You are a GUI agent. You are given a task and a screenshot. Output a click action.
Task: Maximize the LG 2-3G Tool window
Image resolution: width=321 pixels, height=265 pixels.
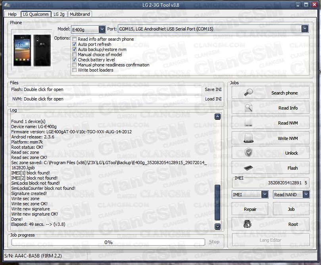pyautogui.click(x=306, y=5)
